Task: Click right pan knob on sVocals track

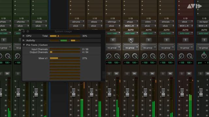Action: [x=170, y=56]
